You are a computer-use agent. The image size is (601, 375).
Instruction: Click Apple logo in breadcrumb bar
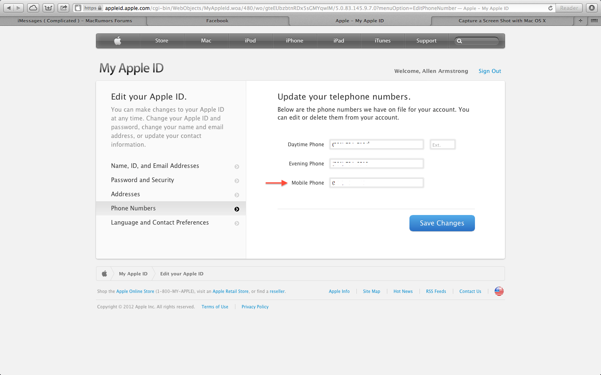coord(104,274)
